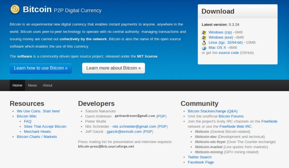Click the Developers heading
289x168 pixels.
(96, 104)
